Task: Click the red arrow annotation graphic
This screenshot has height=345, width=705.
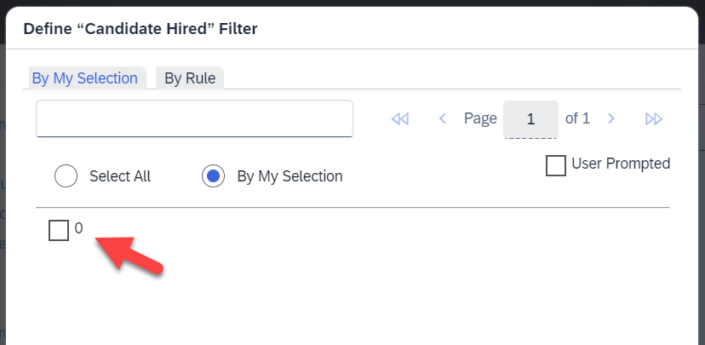Action: [128, 253]
